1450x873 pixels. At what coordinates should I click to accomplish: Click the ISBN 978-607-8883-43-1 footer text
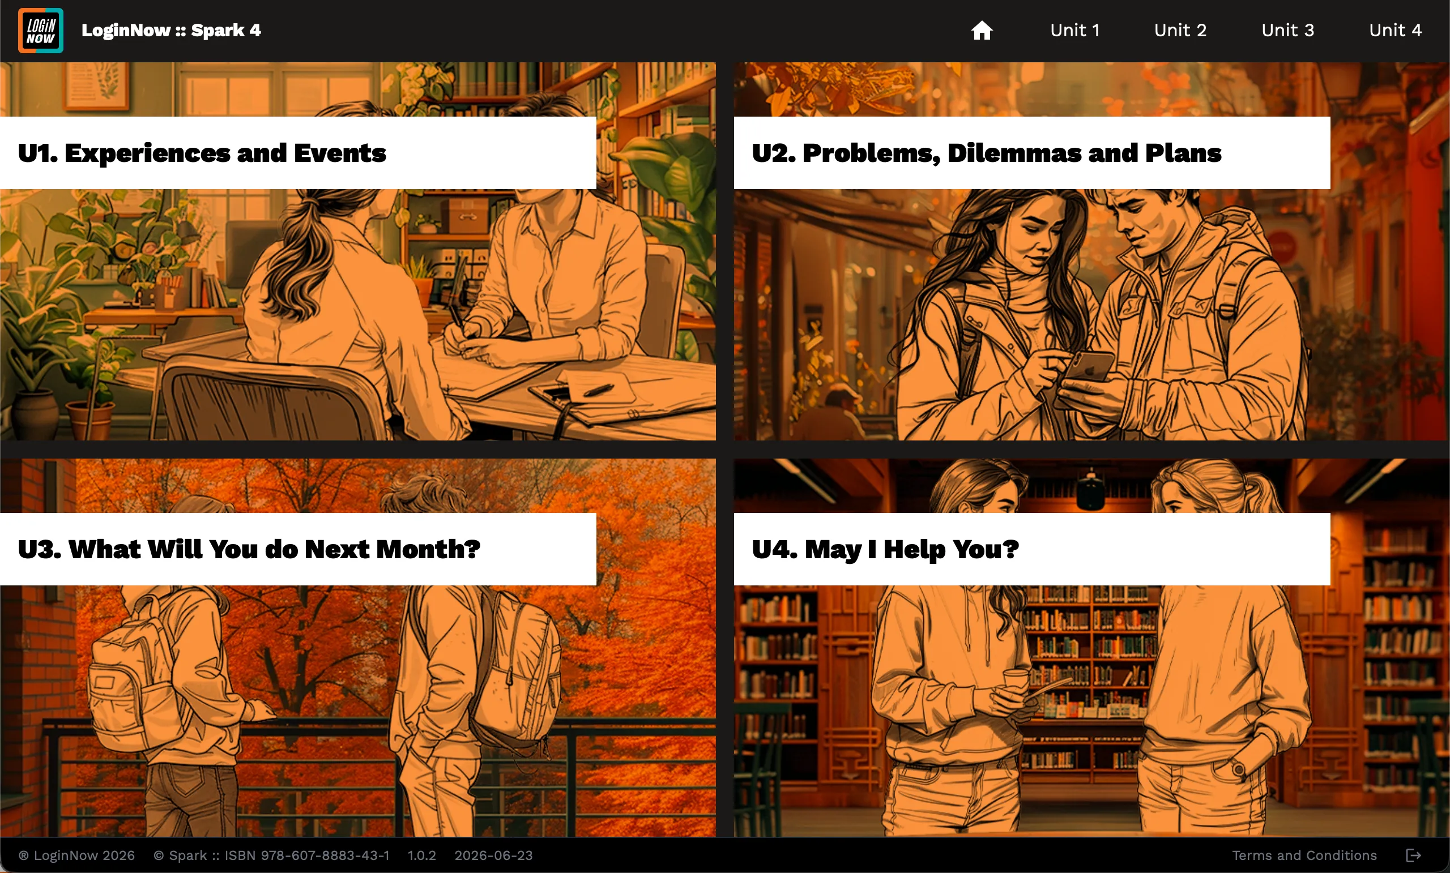[306, 855]
